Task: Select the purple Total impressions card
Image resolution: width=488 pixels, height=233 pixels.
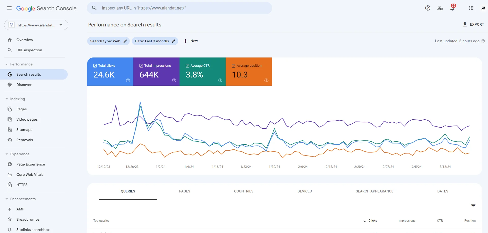Action: (156, 72)
